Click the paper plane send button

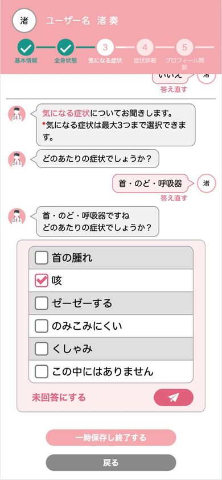click(174, 397)
